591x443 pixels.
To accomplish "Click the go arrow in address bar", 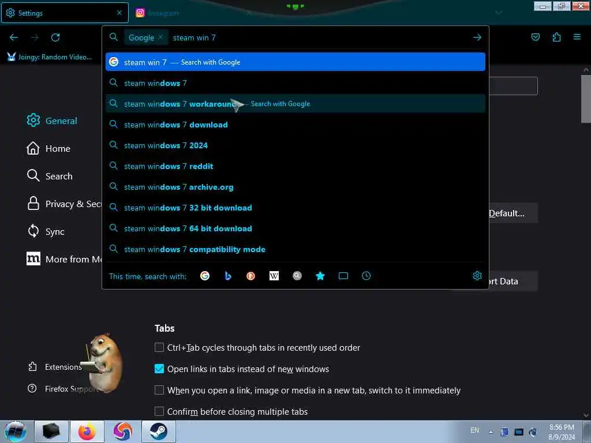I will point(477,37).
